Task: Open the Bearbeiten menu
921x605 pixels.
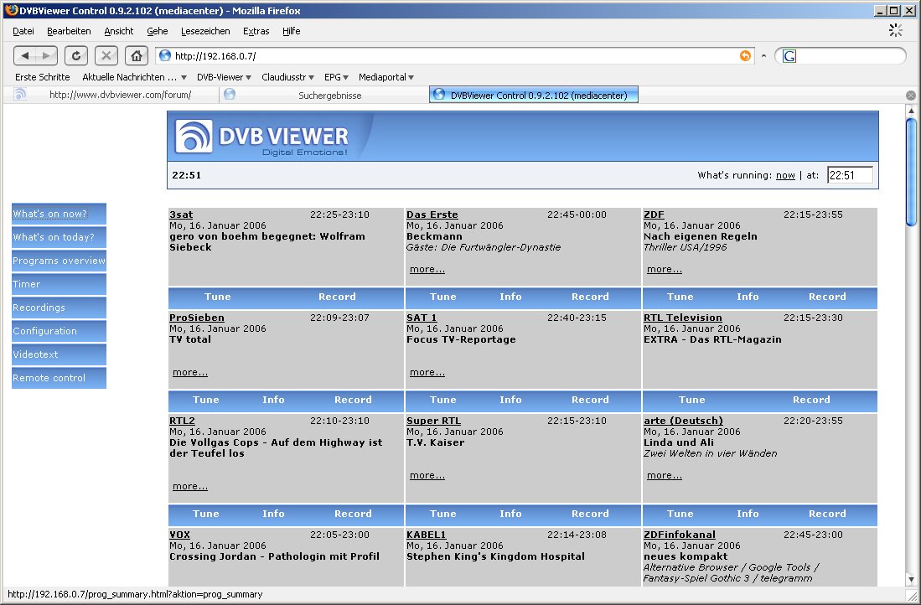Action: 69,31
